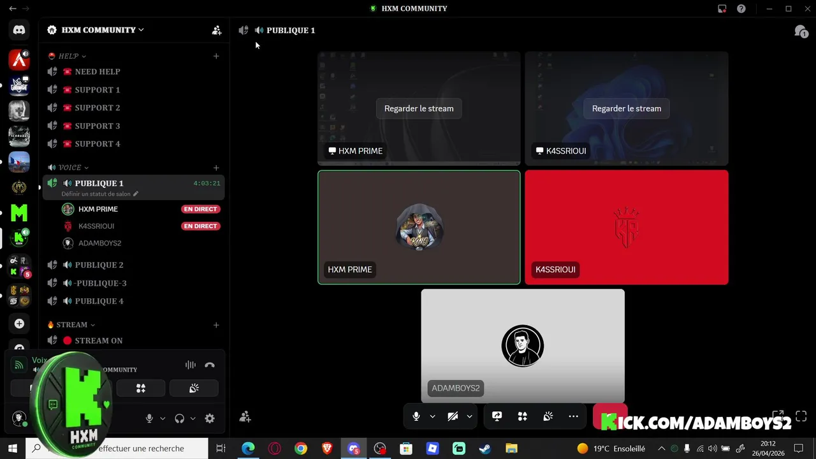Watch HXM PRIME's stream
Screen dimensions: 816x459
pyautogui.click(x=419, y=108)
